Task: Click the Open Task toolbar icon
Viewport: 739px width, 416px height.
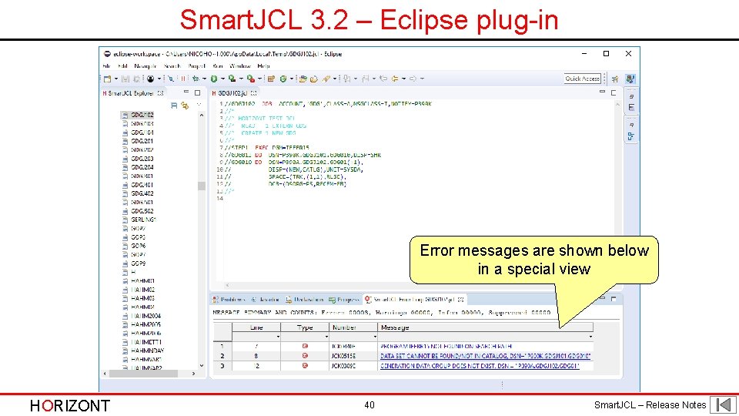Action: 314,79
